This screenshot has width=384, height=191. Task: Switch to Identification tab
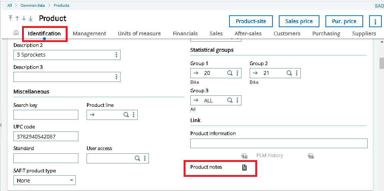44,34
